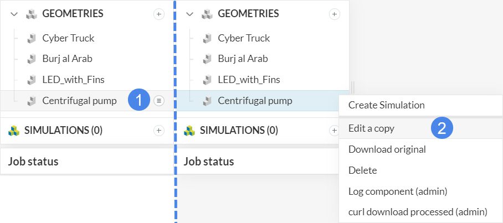Viewport: 503px width, 223px height.
Task: Click the Simulations cube icon in right panel
Action: (x=190, y=131)
